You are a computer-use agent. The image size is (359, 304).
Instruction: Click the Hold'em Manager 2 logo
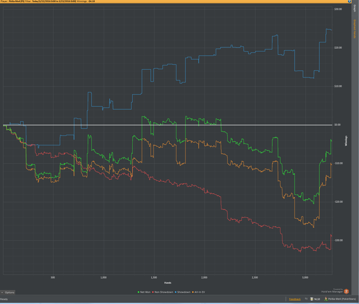click(346, 291)
